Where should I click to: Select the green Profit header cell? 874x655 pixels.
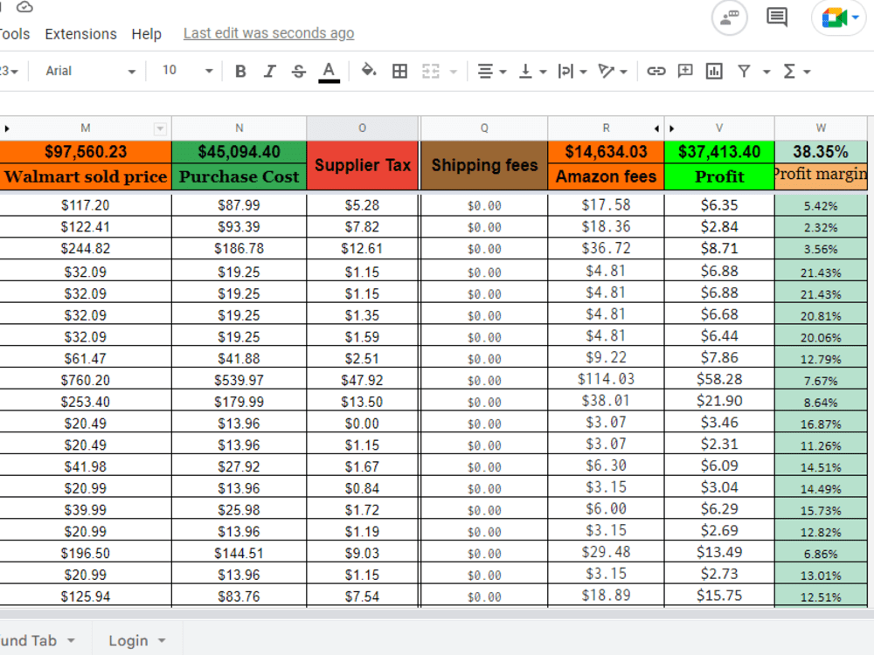point(719,176)
